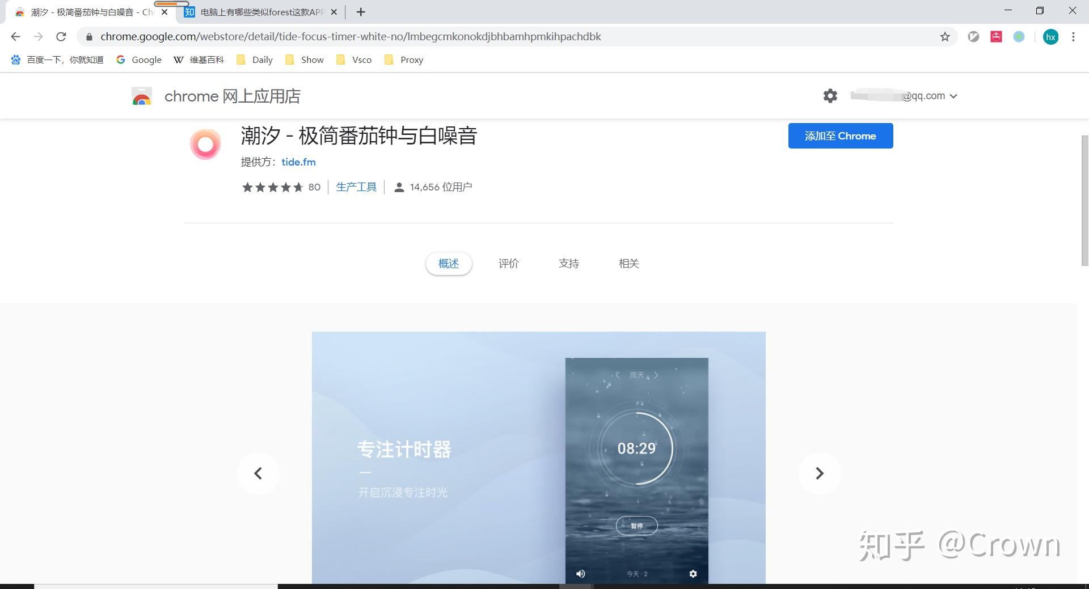Reload the current page
Image resolution: width=1089 pixels, height=589 pixels.
[x=61, y=36]
